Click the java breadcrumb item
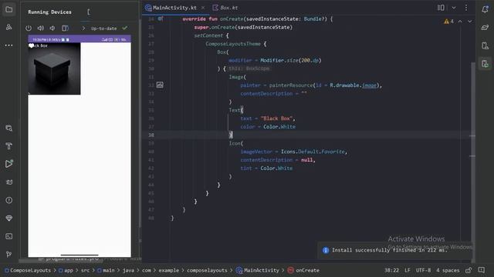This screenshot has height=277, width=494. pyautogui.click(x=128, y=270)
